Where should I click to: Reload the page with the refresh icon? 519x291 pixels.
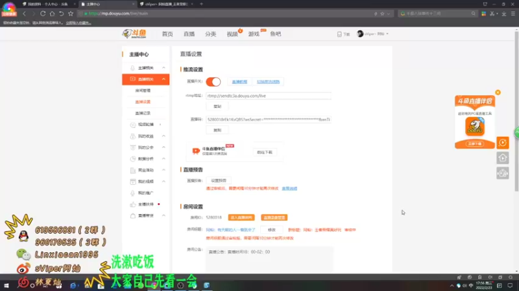(x=43, y=14)
